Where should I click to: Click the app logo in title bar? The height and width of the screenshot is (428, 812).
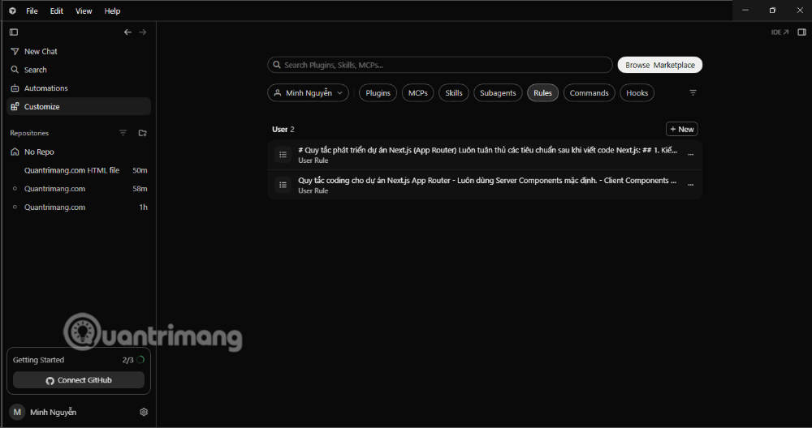coord(12,11)
